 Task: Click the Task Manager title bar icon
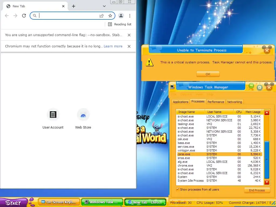click(x=172, y=87)
